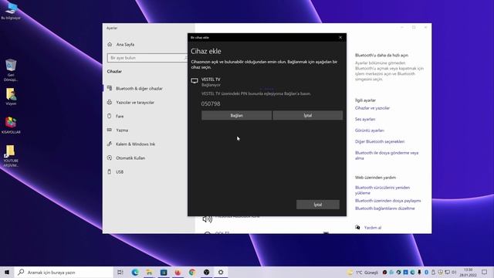Focus the Bir ayar bulun search field
The image size is (494, 278).
(147, 58)
